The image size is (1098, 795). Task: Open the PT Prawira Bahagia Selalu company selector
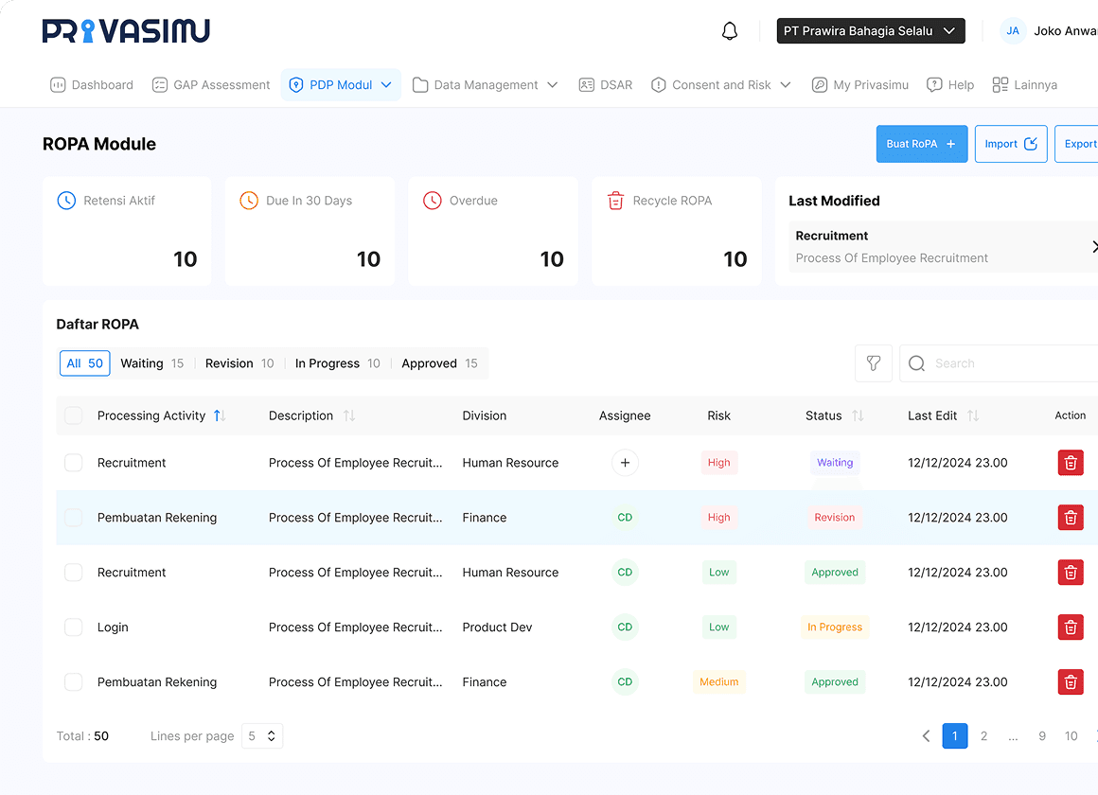pyautogui.click(x=870, y=30)
